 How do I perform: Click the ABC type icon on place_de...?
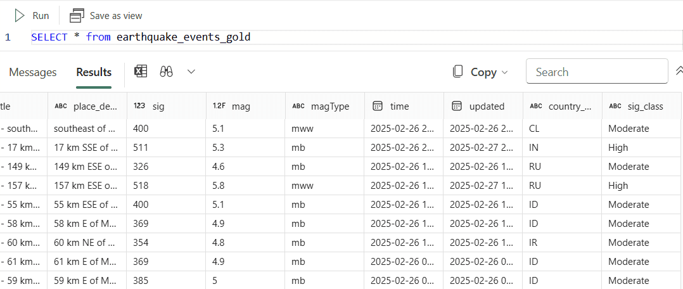point(61,106)
